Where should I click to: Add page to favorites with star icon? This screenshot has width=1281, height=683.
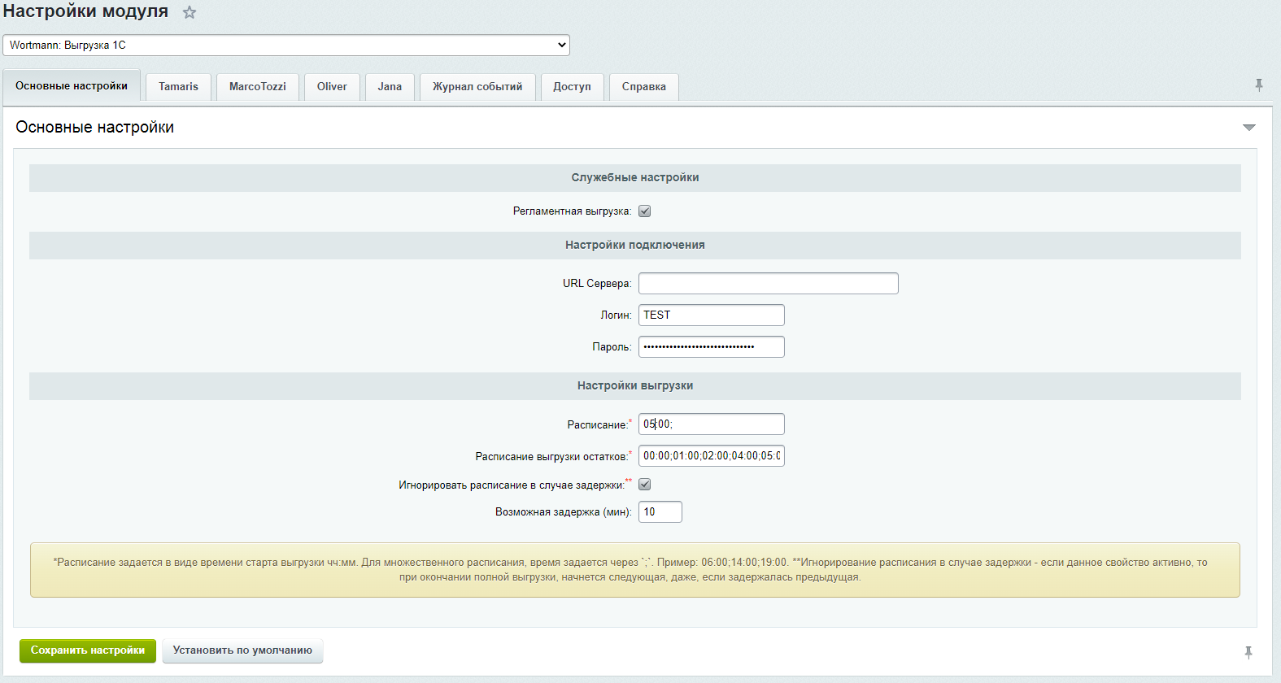(190, 13)
